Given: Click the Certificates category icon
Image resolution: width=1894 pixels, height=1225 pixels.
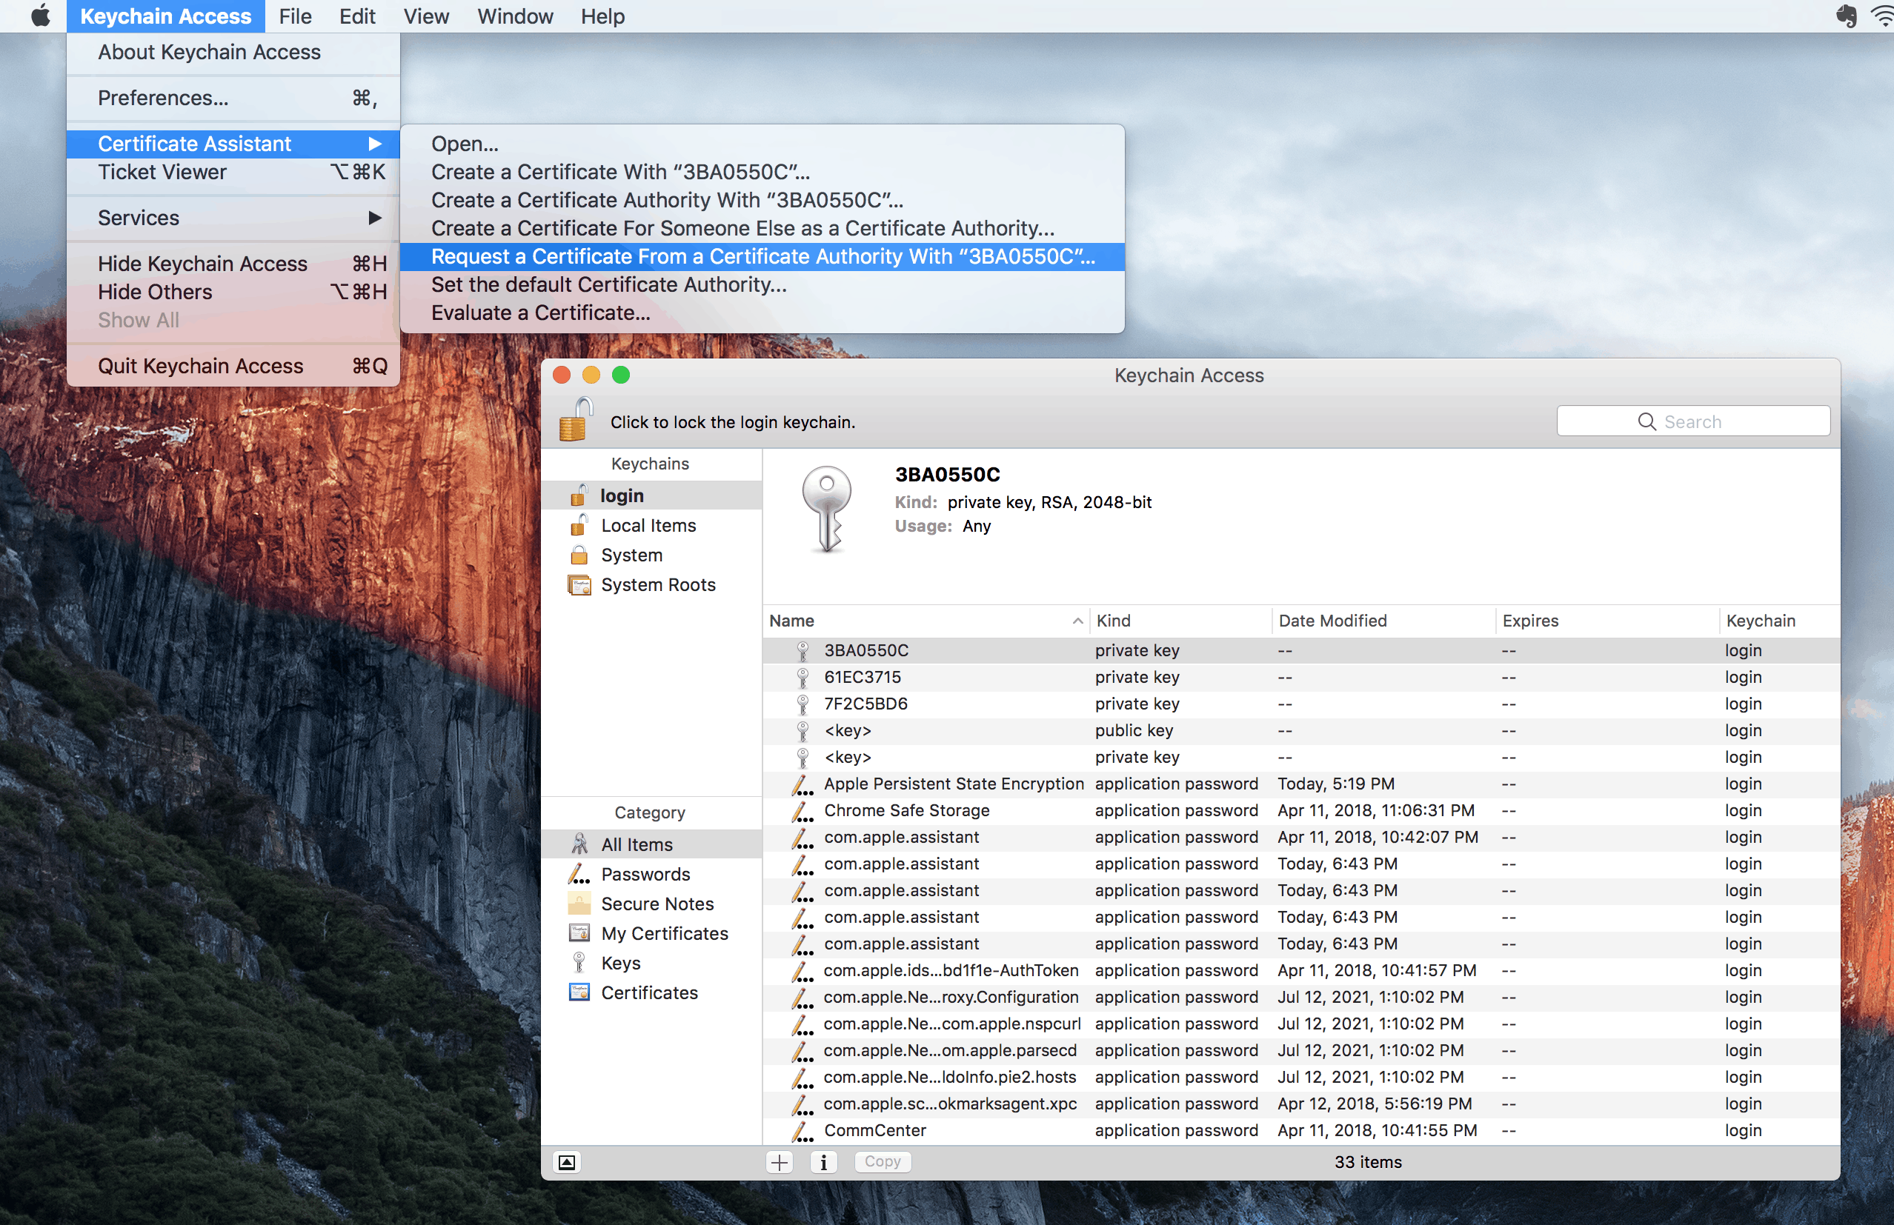Looking at the screenshot, I should [579, 992].
